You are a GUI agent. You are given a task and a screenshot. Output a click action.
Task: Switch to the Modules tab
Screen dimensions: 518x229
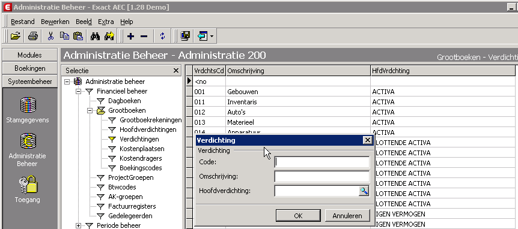(x=29, y=55)
